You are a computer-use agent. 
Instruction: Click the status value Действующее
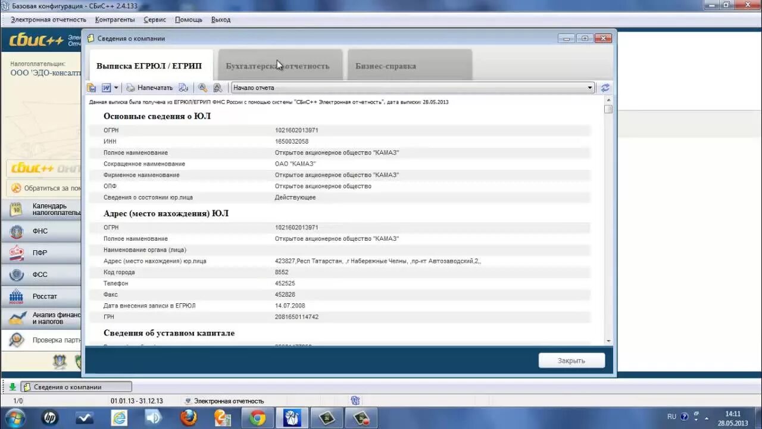point(295,197)
